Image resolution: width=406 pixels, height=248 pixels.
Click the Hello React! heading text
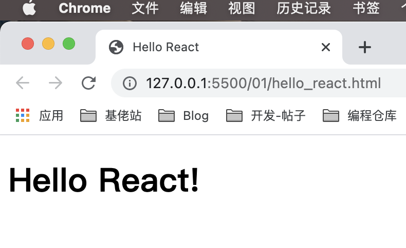(x=104, y=180)
